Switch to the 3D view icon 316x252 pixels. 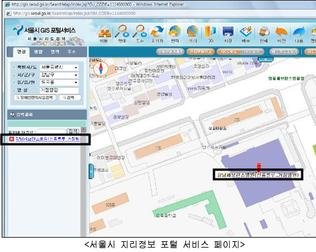pyautogui.click(x=210, y=33)
